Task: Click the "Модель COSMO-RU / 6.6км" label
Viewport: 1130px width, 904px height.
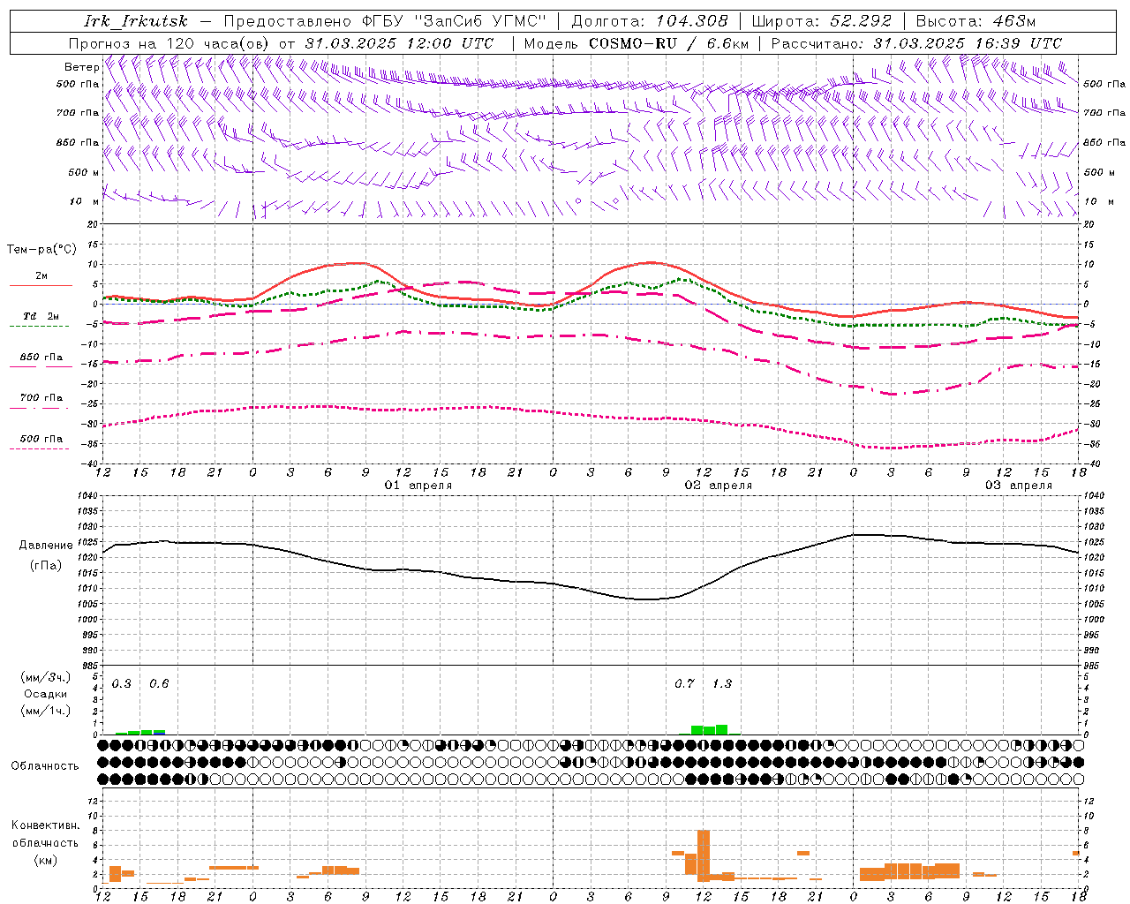Action: [636, 43]
